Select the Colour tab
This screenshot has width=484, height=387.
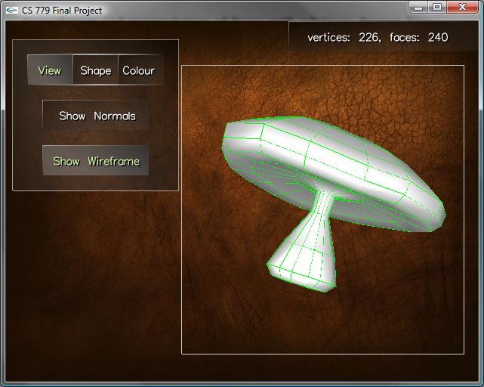point(139,70)
